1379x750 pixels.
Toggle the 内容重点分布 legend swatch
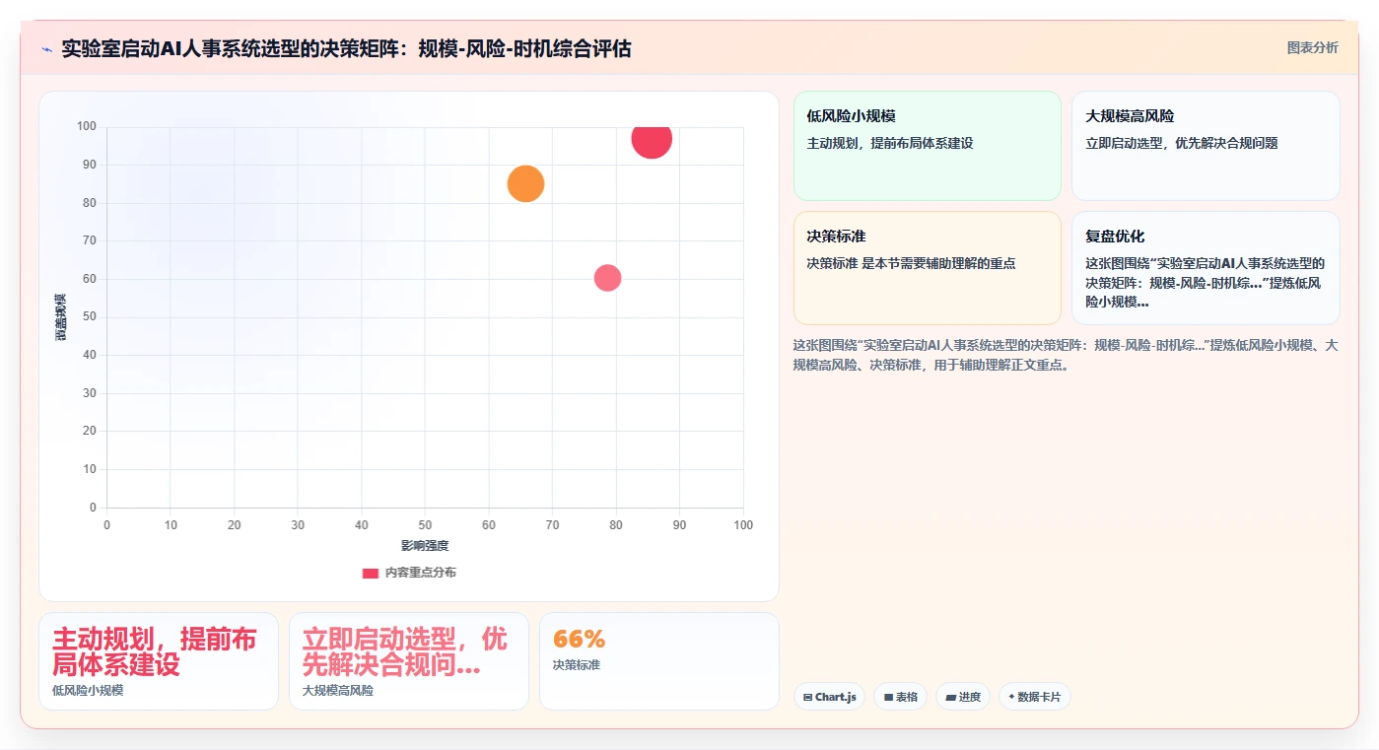(370, 573)
